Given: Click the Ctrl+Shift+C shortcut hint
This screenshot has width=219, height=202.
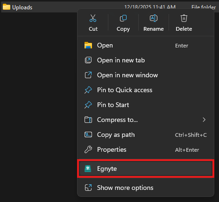Looking at the screenshot, I should pos(191,135).
